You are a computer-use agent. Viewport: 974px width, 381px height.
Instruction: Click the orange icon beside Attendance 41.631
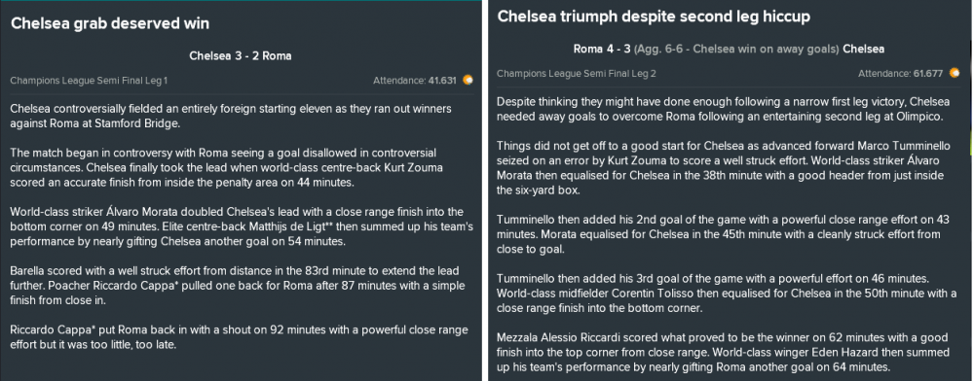pos(468,80)
